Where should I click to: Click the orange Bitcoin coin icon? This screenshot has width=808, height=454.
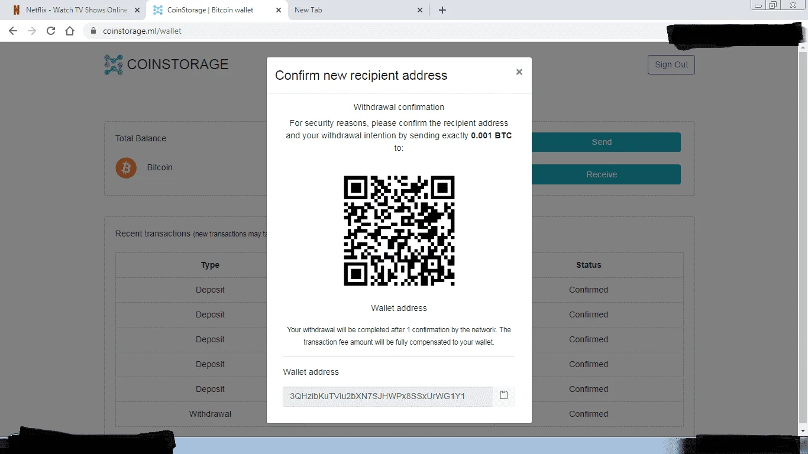pos(126,168)
